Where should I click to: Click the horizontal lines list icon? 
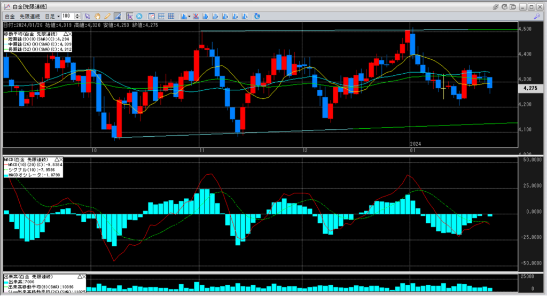161,17
